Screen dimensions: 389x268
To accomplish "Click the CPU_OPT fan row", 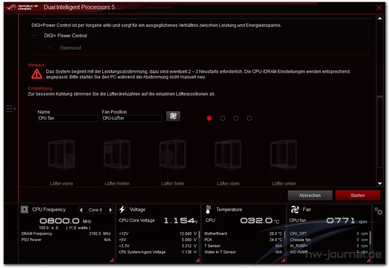I will tap(329, 234).
